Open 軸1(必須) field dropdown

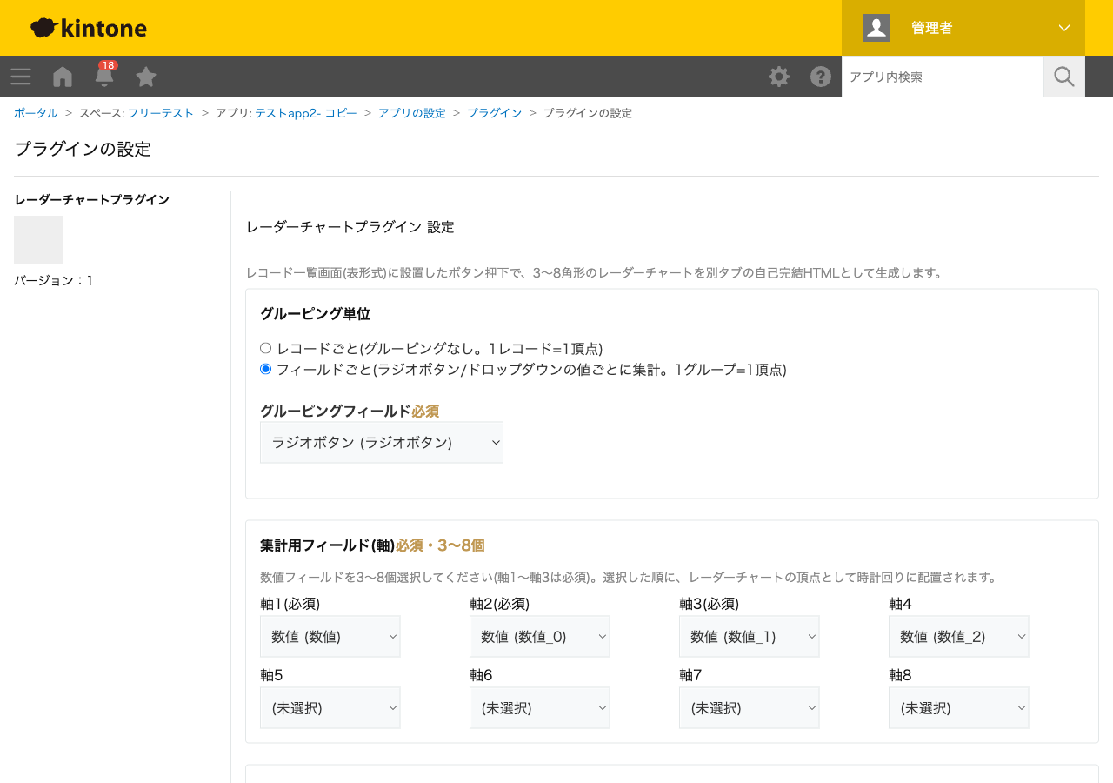(330, 636)
